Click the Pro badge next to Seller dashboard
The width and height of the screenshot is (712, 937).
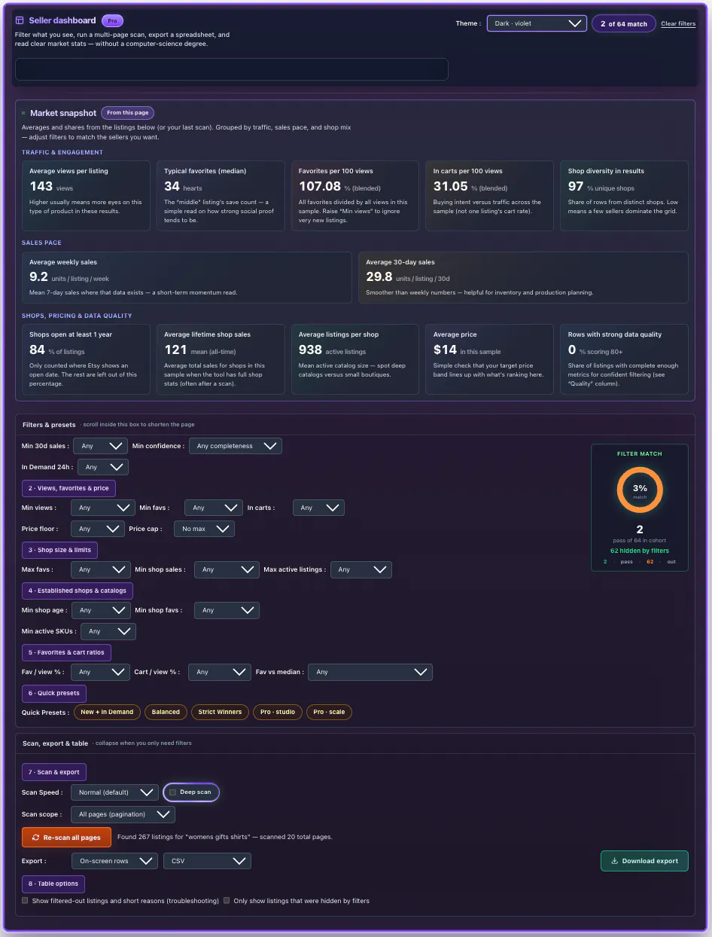(112, 21)
